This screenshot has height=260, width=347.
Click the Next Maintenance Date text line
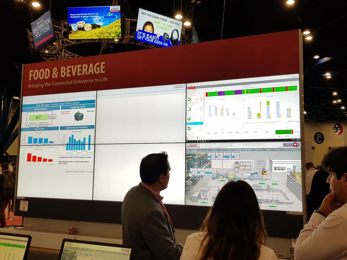point(74,163)
